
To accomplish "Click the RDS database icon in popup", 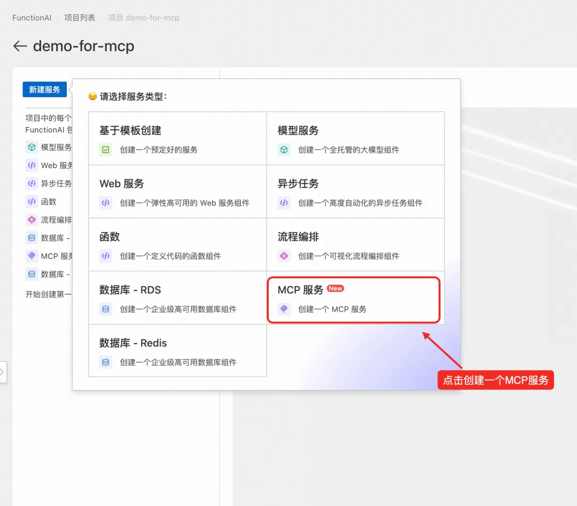I will pos(106,309).
